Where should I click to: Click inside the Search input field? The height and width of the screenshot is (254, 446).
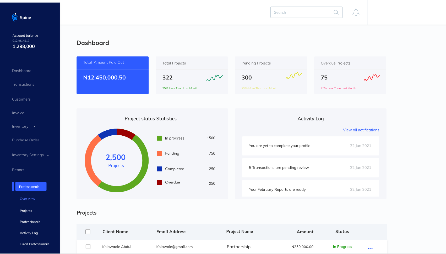pyautogui.click(x=301, y=12)
